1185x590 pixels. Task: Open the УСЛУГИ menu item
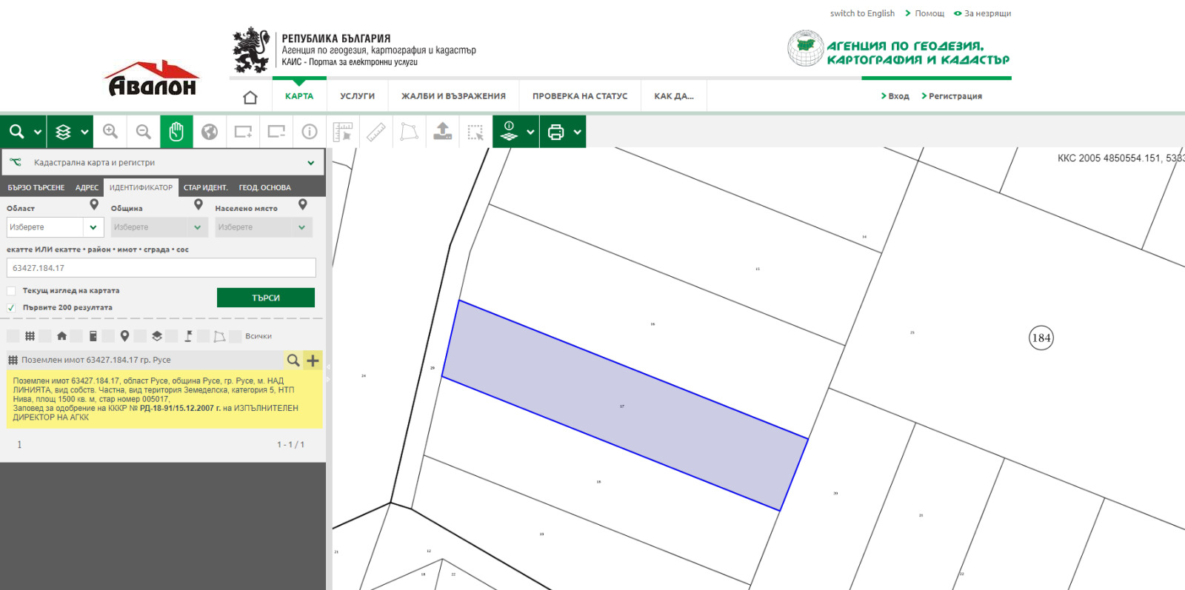pyautogui.click(x=357, y=96)
